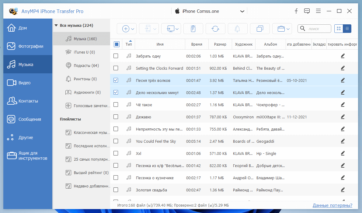This screenshot has width=362, height=213.
Task: Collapse the Вся музыка (224) tree
Action: [x=56, y=26]
